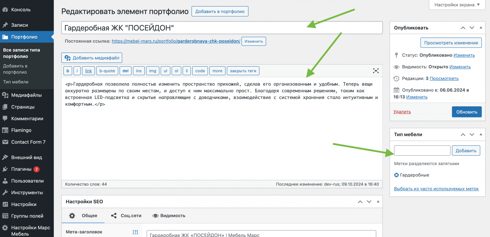The image size is (490, 237).
Task: Click the Просмотреть изменения button
Action: (x=451, y=43)
